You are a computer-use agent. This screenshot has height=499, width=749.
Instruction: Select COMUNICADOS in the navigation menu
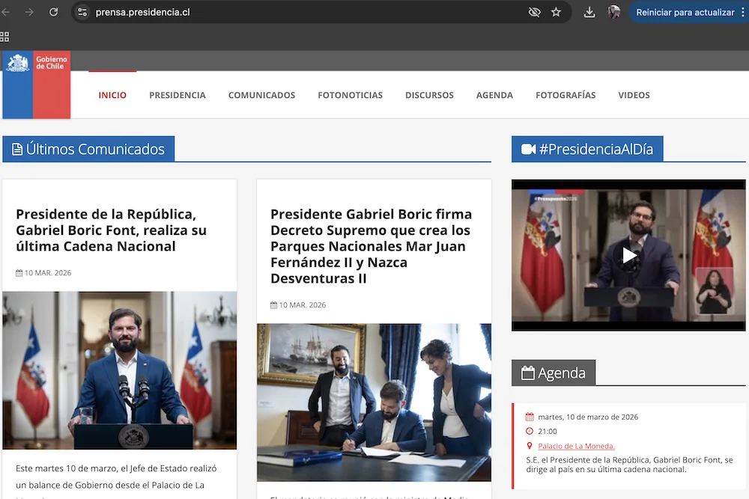(x=261, y=95)
